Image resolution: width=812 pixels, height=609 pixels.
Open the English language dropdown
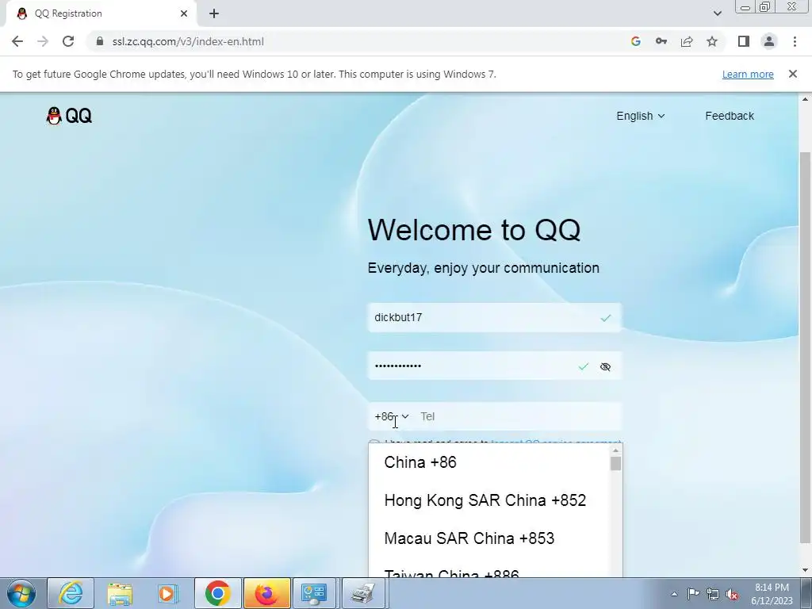click(x=640, y=116)
